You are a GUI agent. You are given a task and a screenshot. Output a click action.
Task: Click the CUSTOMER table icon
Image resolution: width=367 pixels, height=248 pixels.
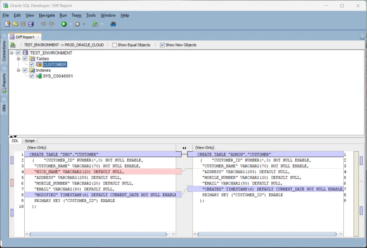click(x=39, y=65)
